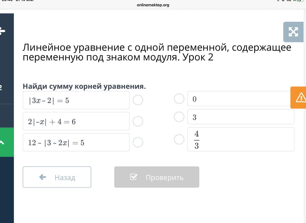Screen dimensions: 306x223
Task: Click the answer box with fraction 4/3
Action: pos(240,139)
